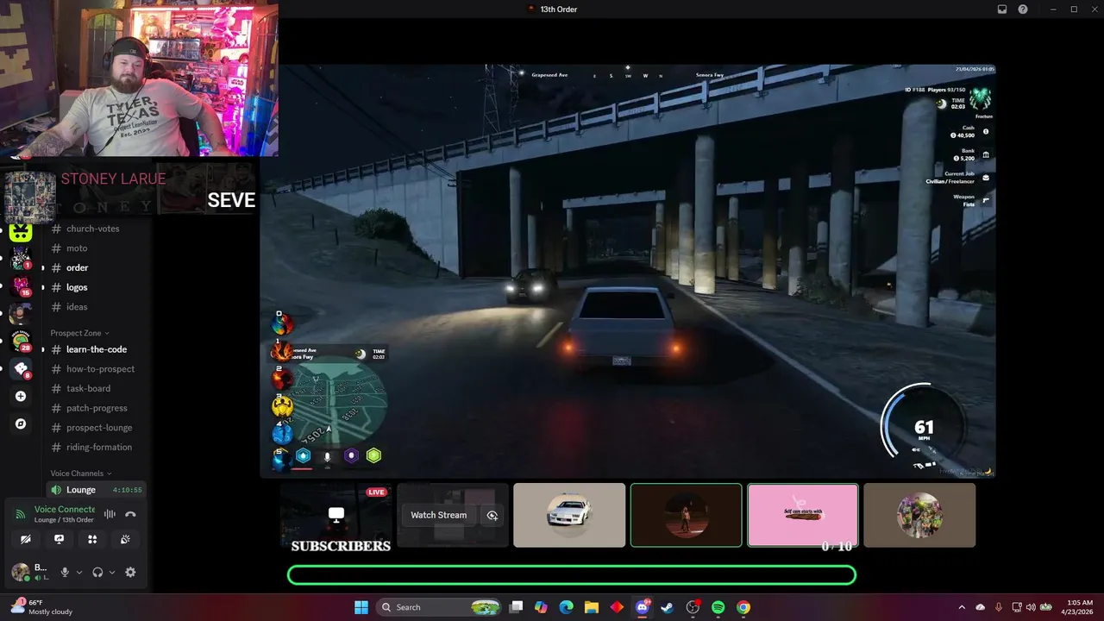Open the weather widget showing 66°F
1104x621 pixels.
(x=41, y=607)
